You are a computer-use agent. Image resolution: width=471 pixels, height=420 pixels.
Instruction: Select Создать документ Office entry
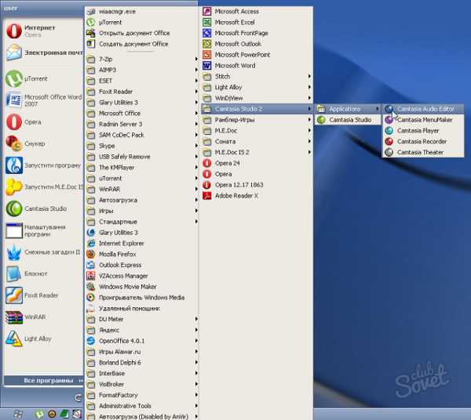[141, 44]
